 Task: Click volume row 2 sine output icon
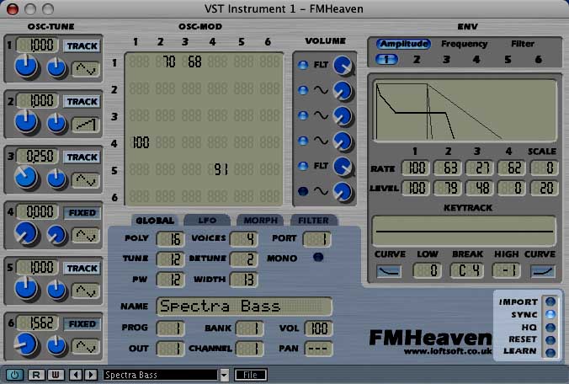[321, 90]
